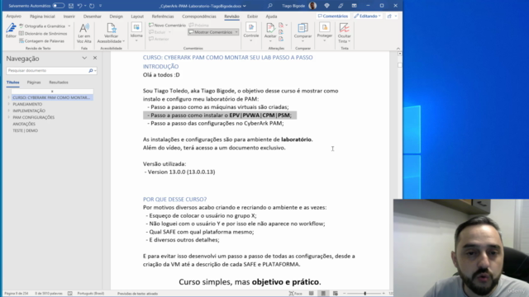Open the search box in the title bar

click(270, 6)
